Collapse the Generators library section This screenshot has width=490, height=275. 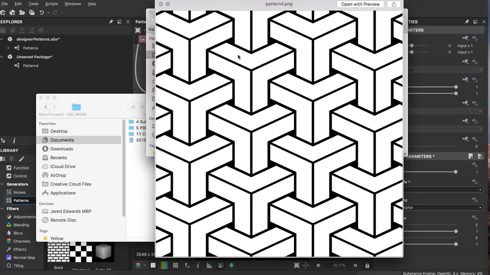pos(2,184)
